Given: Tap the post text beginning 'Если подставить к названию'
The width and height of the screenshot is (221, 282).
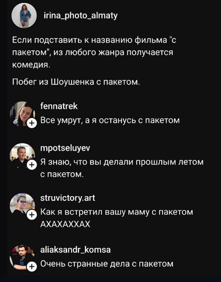Looking at the screenshot, I should point(94,52).
